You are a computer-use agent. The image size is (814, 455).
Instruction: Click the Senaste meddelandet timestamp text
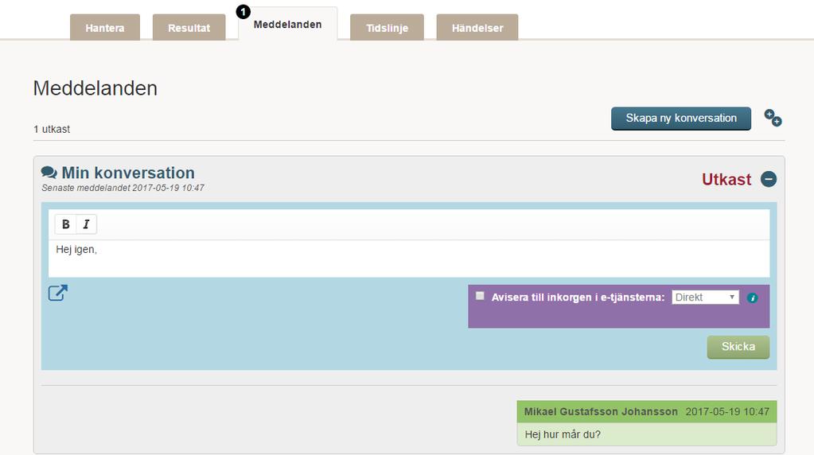(123, 188)
